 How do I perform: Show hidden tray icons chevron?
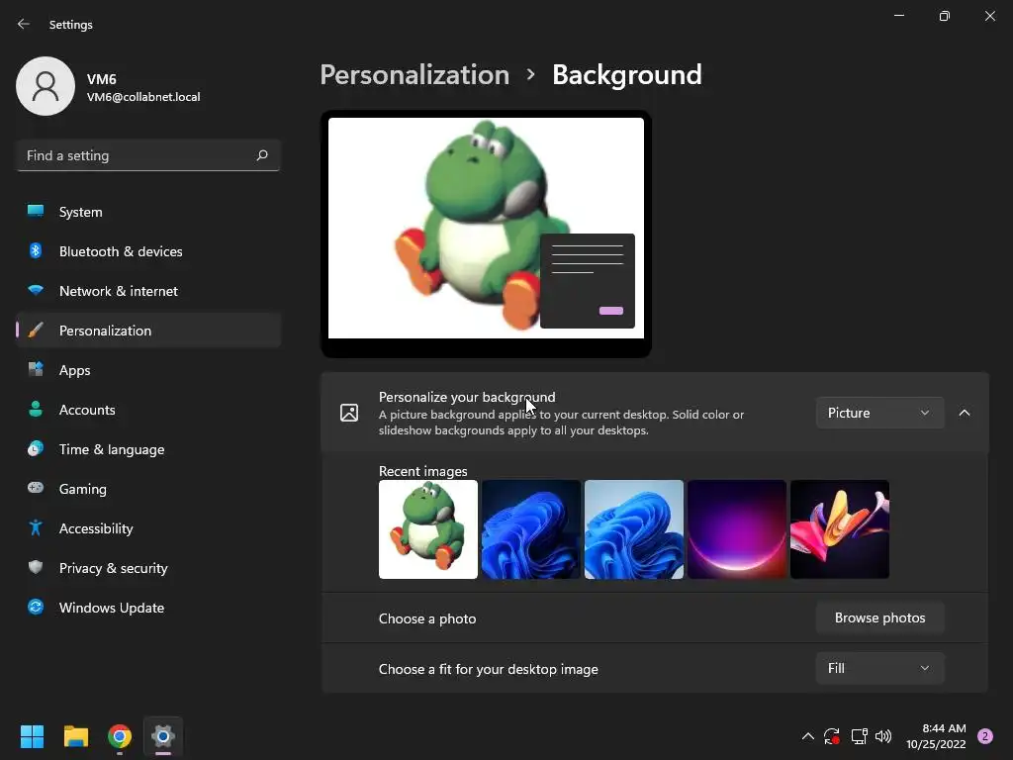(x=807, y=736)
